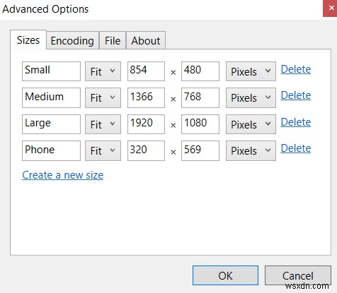Expand the Fit dropdown for Small
This screenshot has width=337, height=293.
103,71
